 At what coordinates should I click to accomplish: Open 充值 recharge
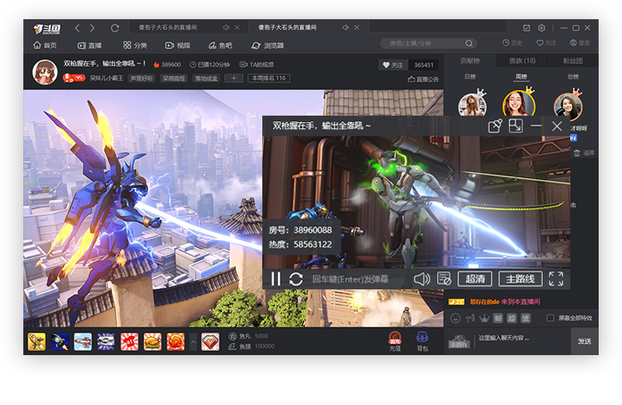[395, 342]
